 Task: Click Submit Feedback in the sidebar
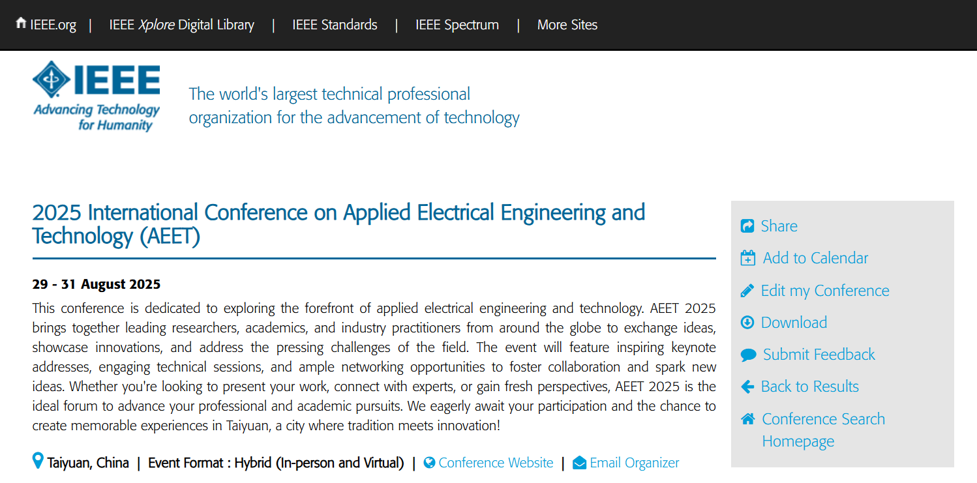pos(819,354)
